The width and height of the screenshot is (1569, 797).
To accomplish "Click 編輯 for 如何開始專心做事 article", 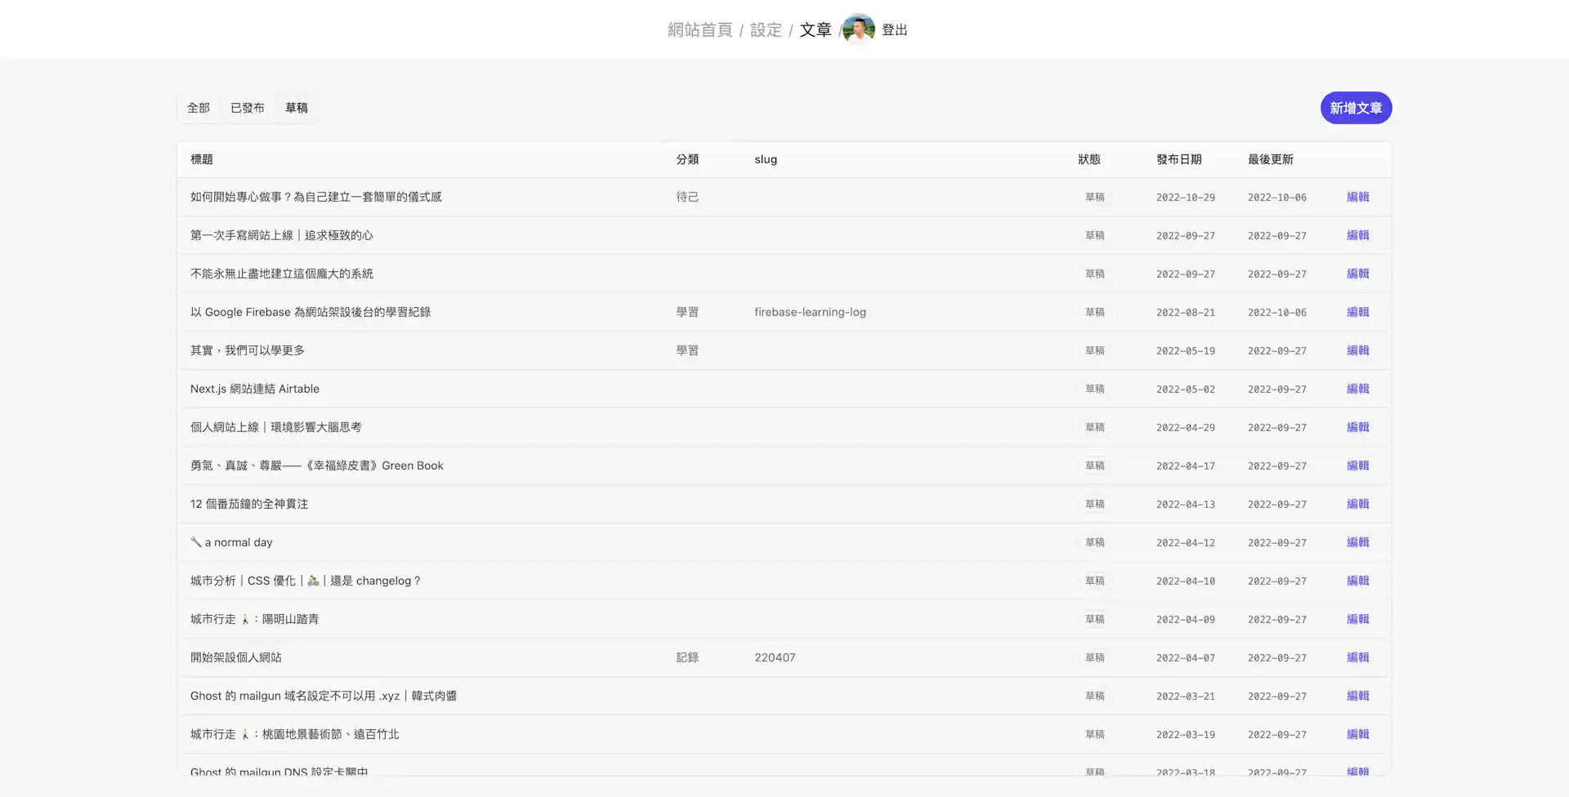I will coord(1357,197).
